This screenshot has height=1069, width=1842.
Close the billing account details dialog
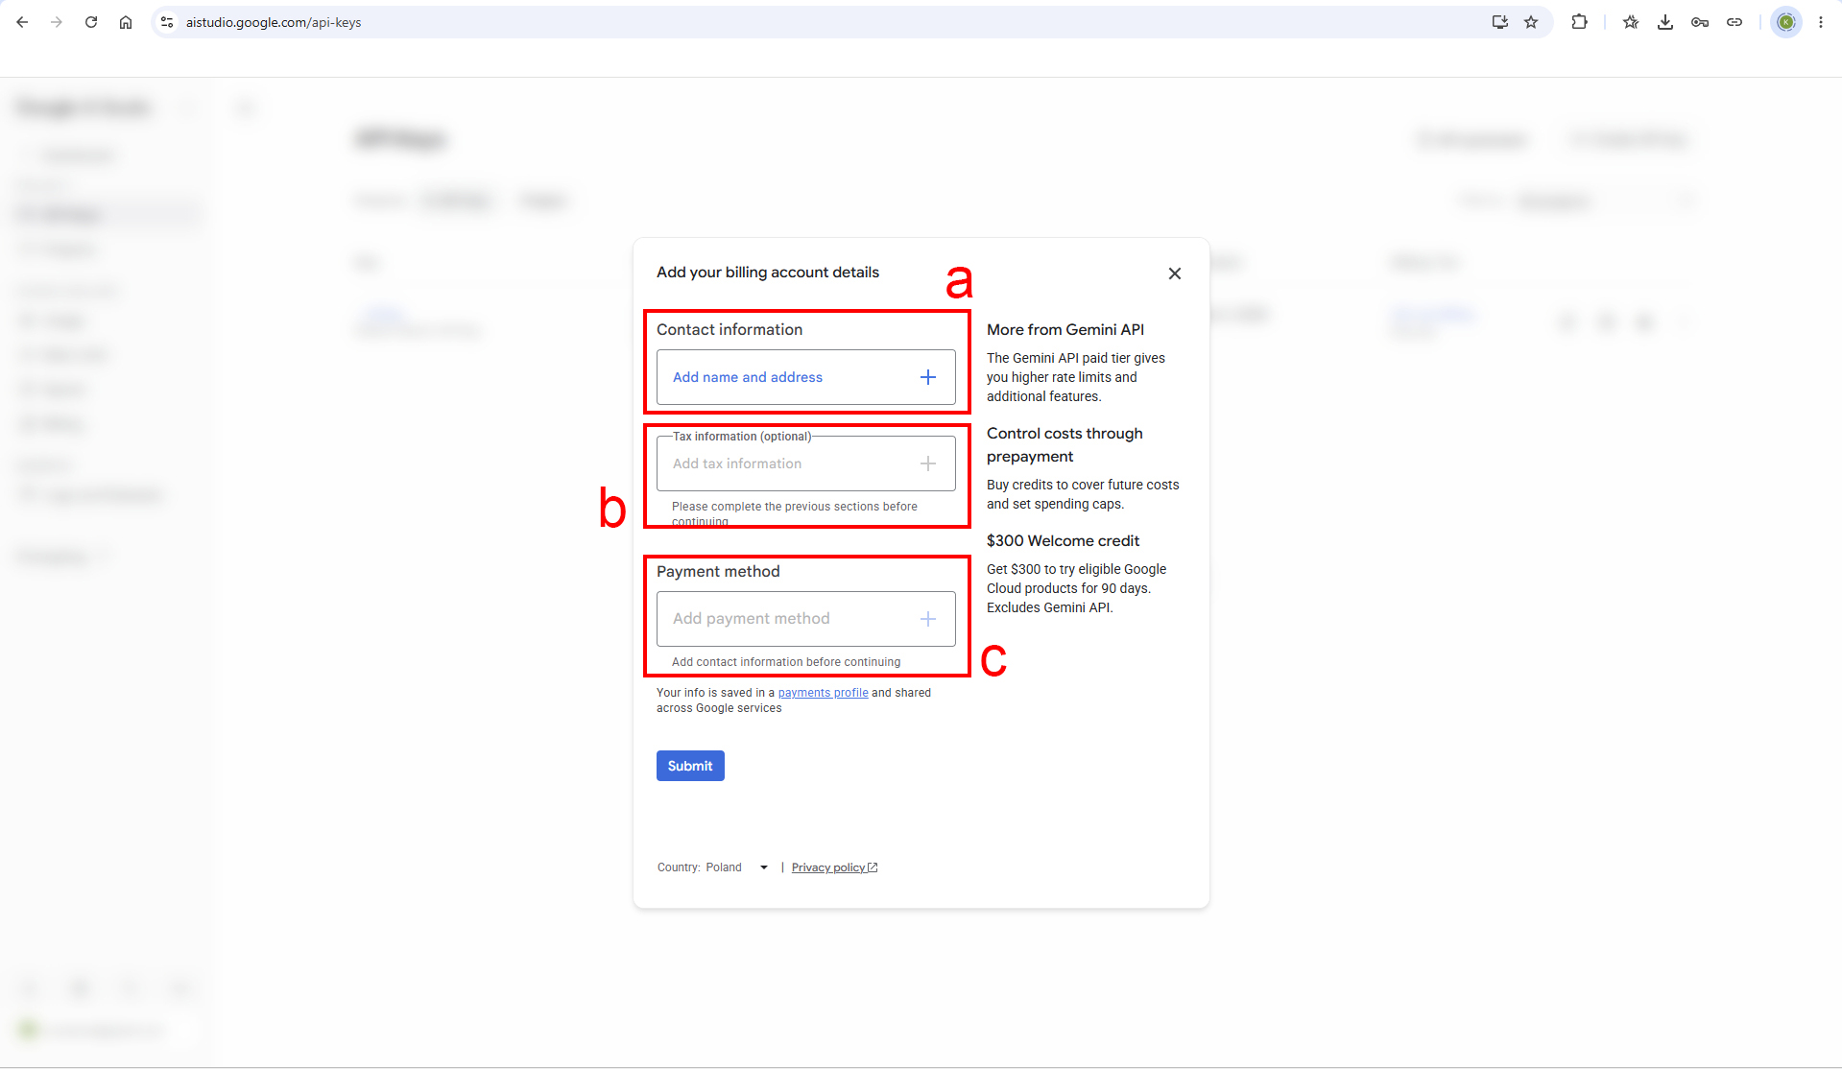(1175, 273)
